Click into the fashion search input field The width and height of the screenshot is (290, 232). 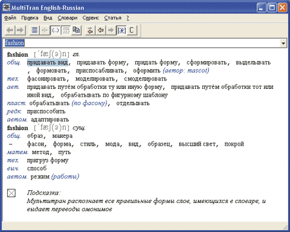142,43
